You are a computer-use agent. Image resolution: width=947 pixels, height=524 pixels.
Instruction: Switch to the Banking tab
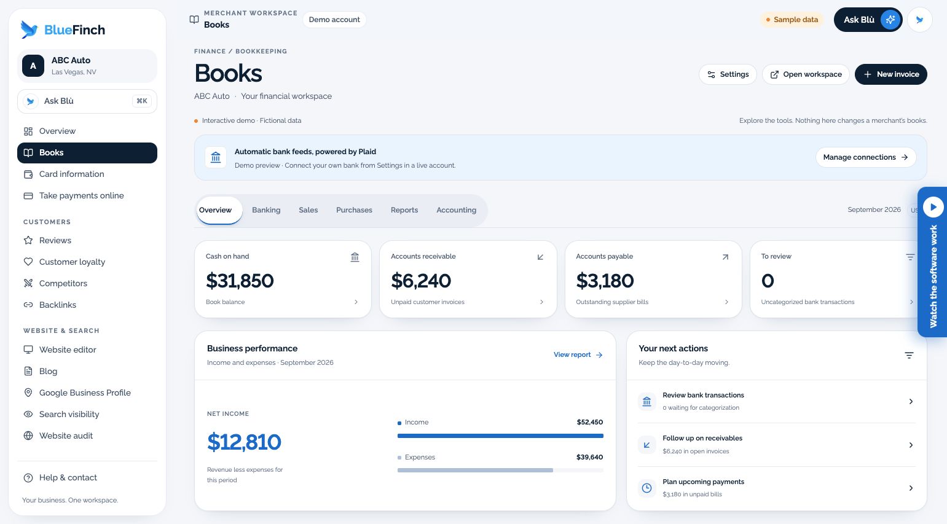click(266, 210)
